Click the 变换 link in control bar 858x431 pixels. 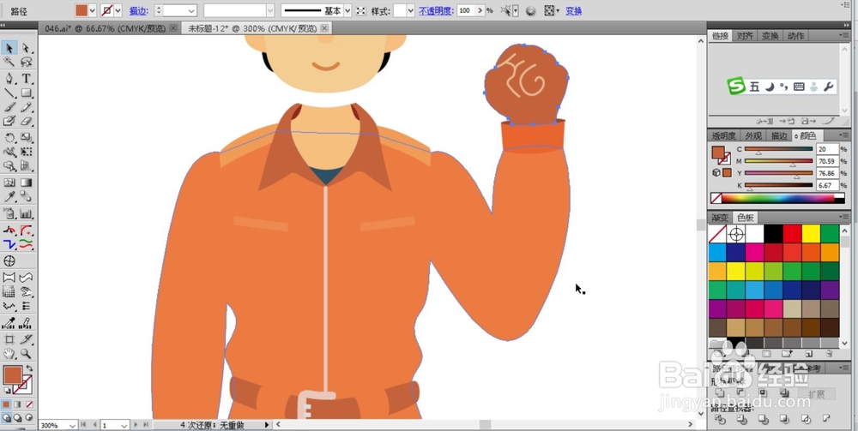pyautogui.click(x=573, y=11)
